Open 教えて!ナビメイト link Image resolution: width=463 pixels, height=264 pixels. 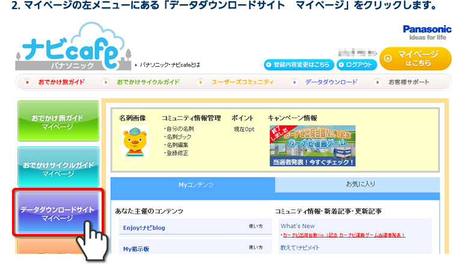299,248
